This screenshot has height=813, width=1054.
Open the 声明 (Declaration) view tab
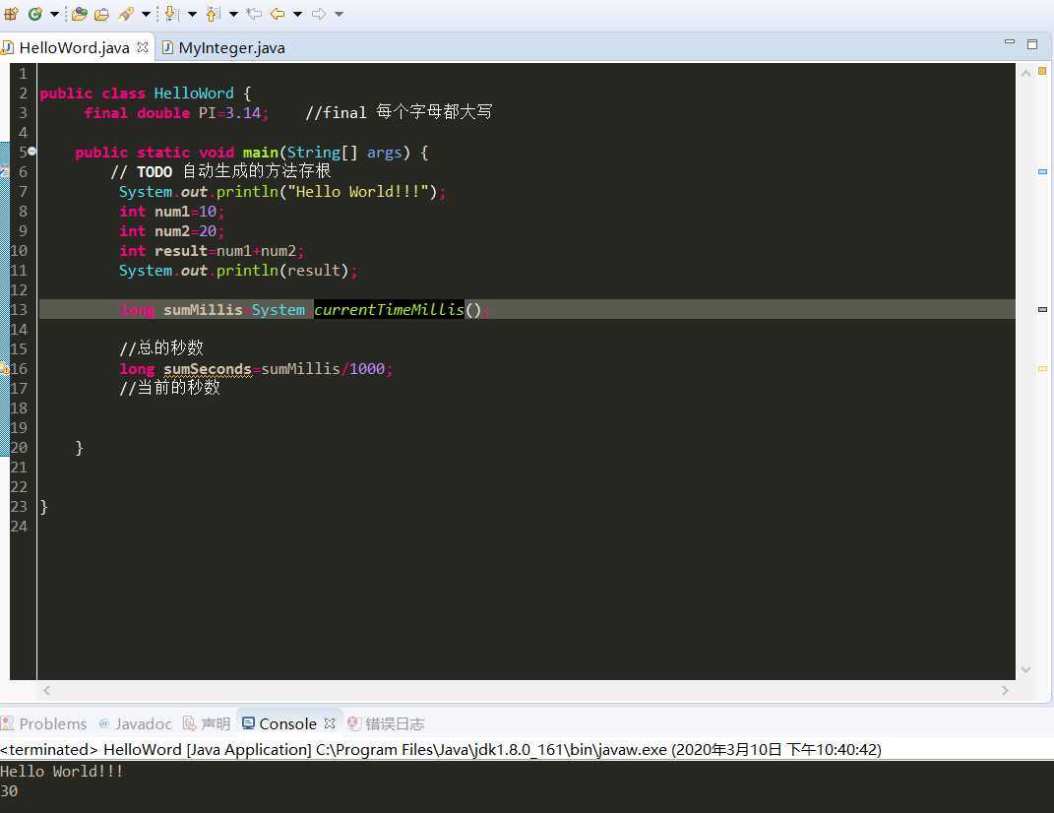click(207, 723)
